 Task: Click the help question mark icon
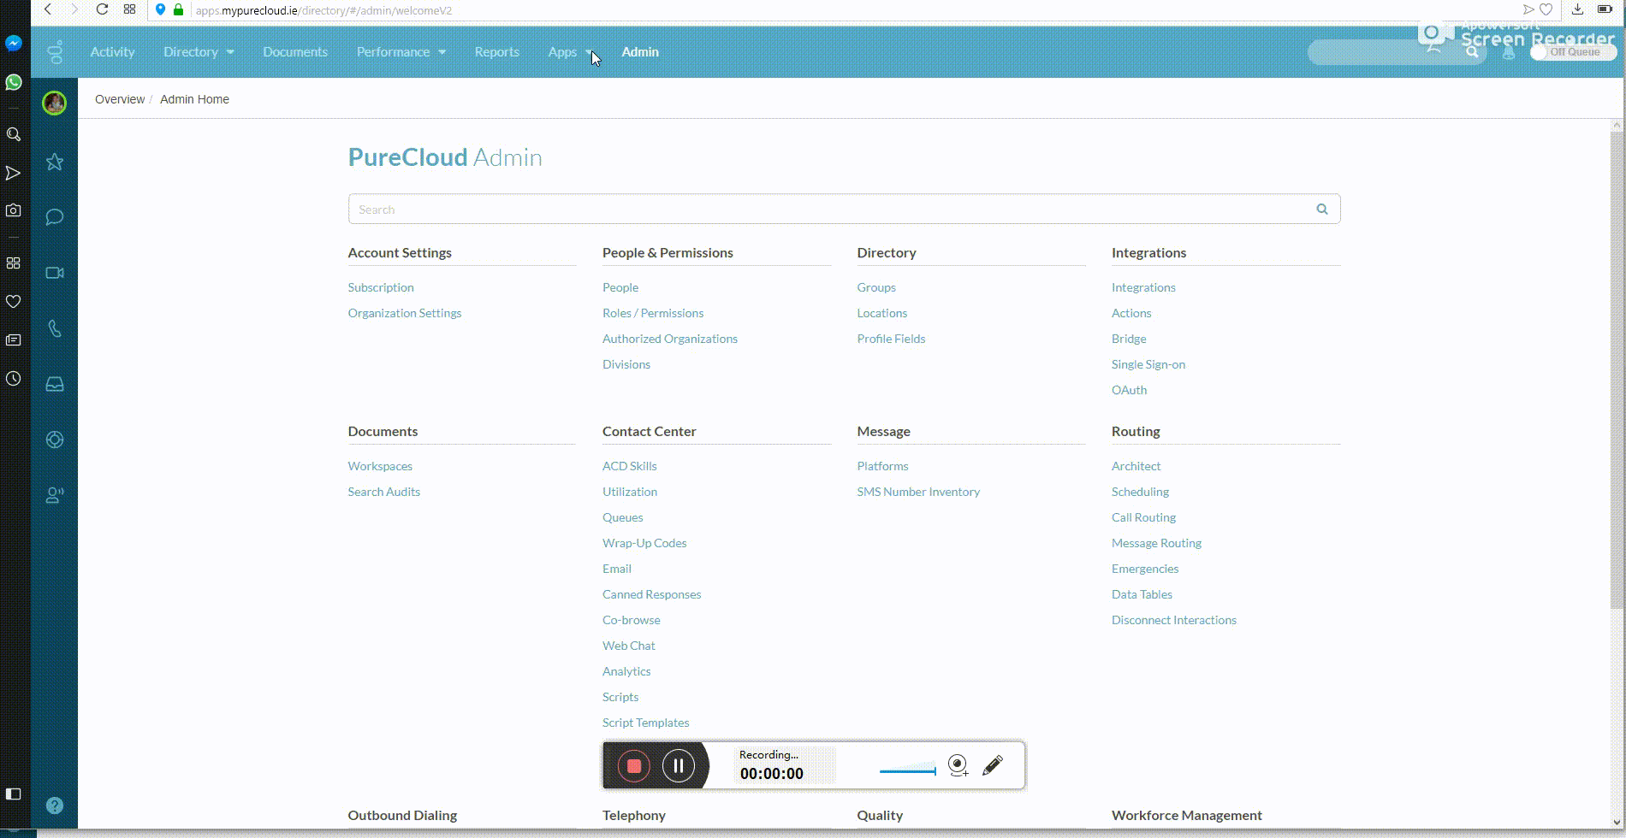(55, 806)
